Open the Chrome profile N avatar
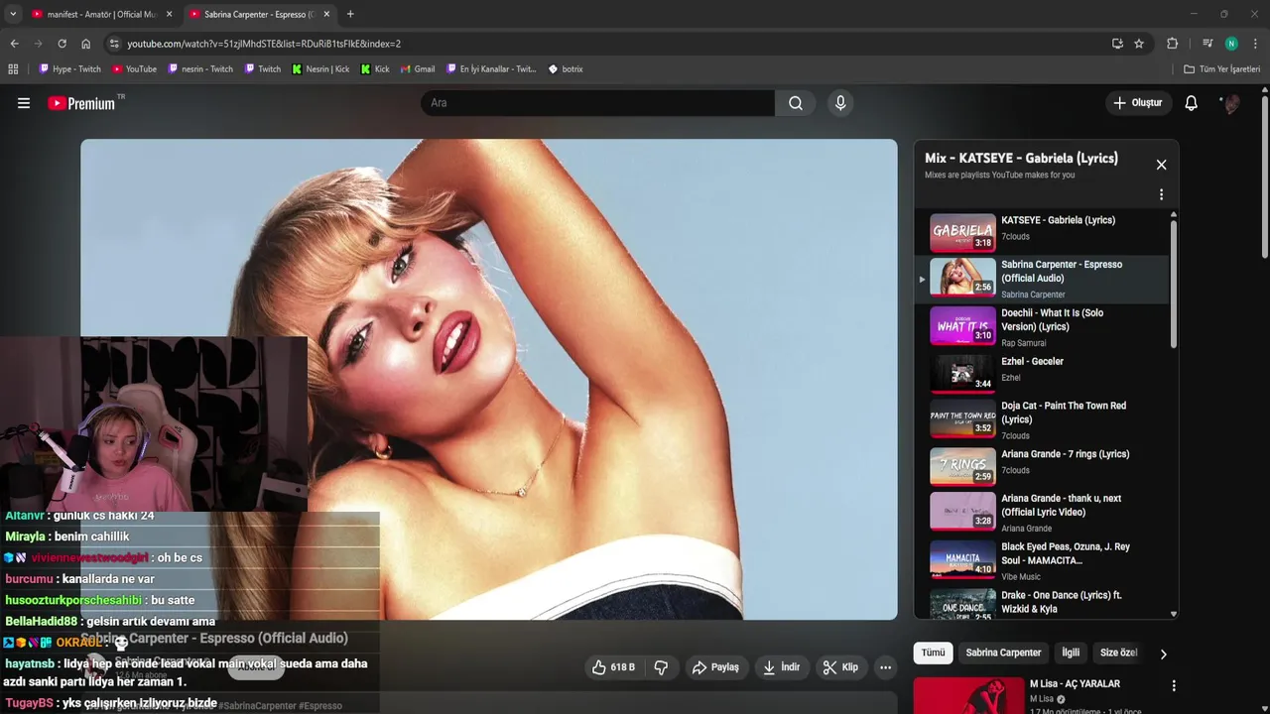 point(1231,44)
